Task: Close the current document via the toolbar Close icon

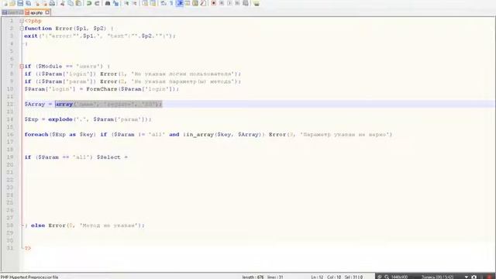Action: (x=37, y=3)
